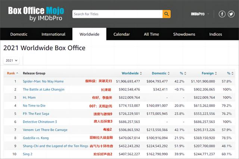Click the Search for Titles field
Screen dimensions: 239x159
117,14
